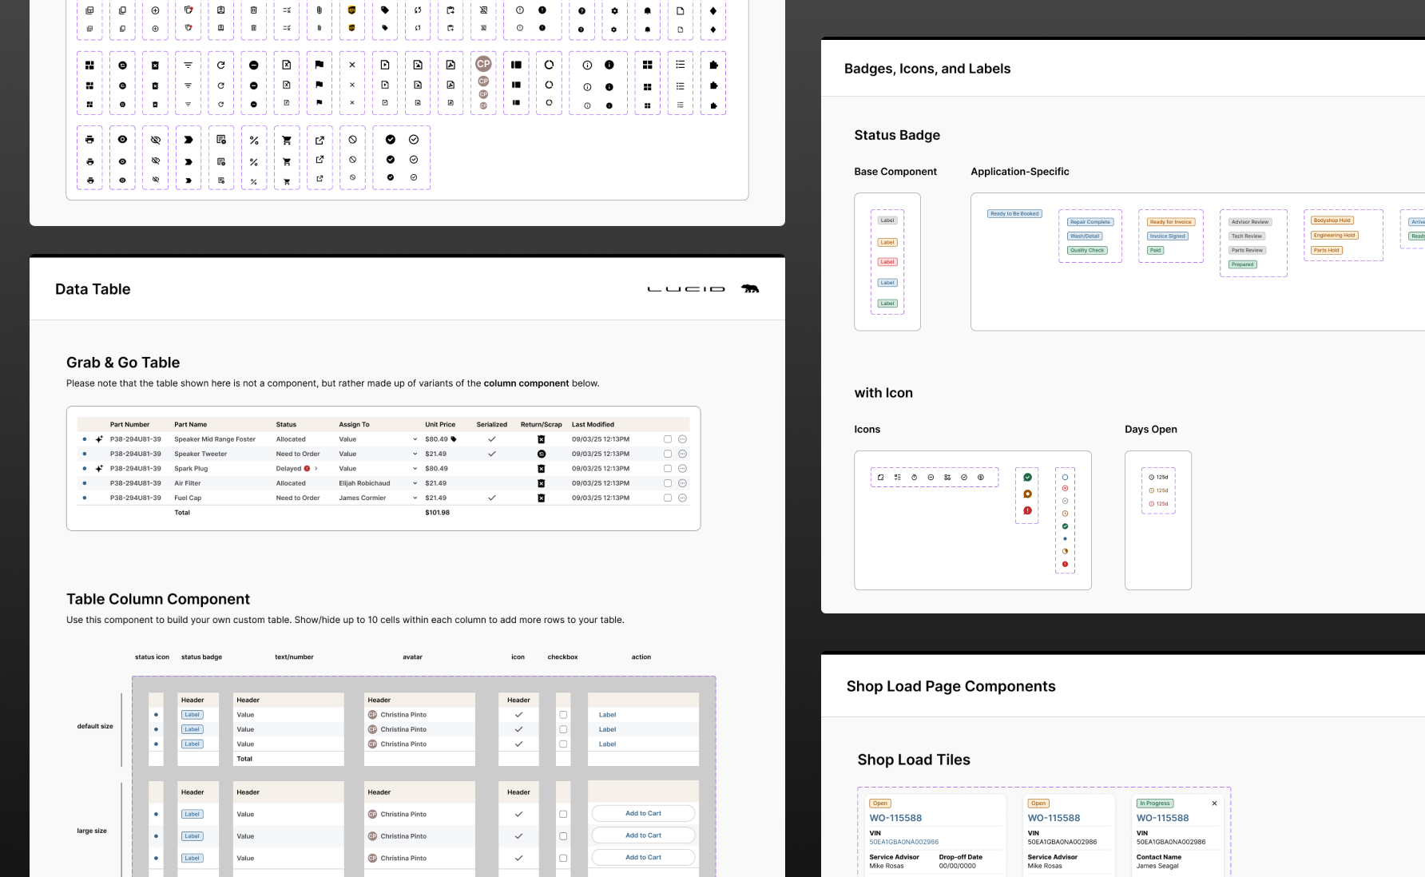The height and width of the screenshot is (877, 1425).
Task: Select the Engineering Hold status badge
Action: [1334, 236]
